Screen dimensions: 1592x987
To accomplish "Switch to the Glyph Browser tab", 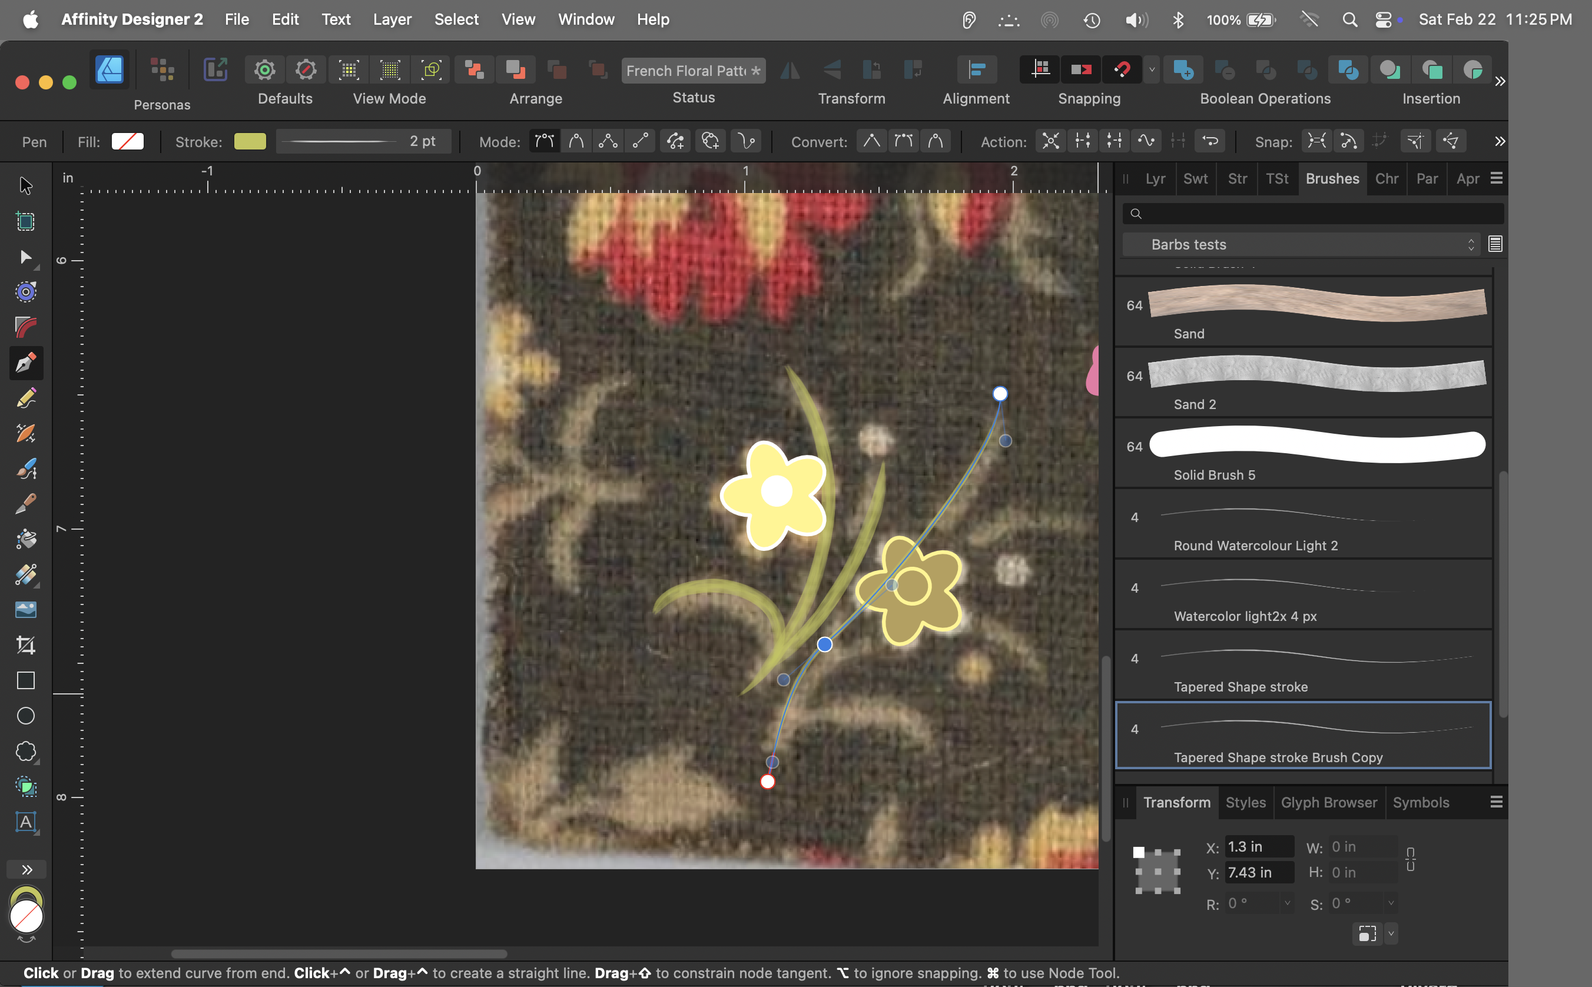I will tap(1328, 802).
